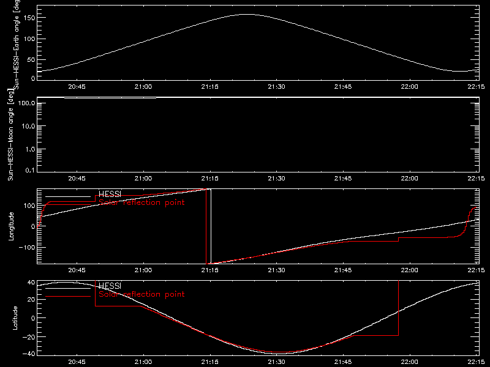Click 21:15 time label under Longitude plot
This screenshot has width=490, height=367.
[210, 270]
